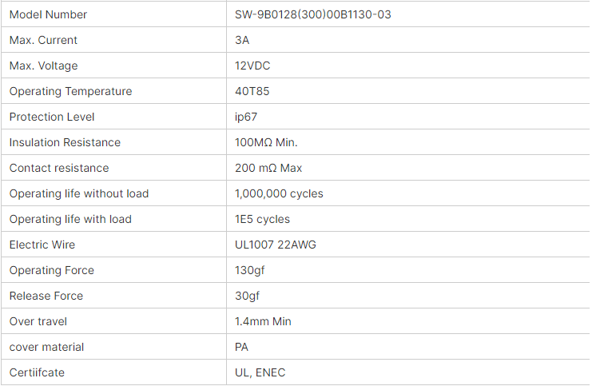Click the Max. Current row label
This screenshot has height=386, width=592.
(43, 40)
